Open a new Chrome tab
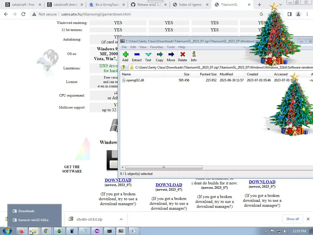 pos(259,5)
